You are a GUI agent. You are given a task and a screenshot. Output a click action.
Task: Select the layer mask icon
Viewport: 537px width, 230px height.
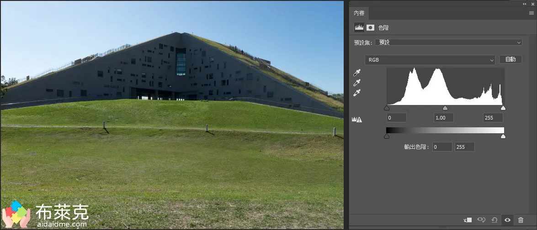(370, 27)
